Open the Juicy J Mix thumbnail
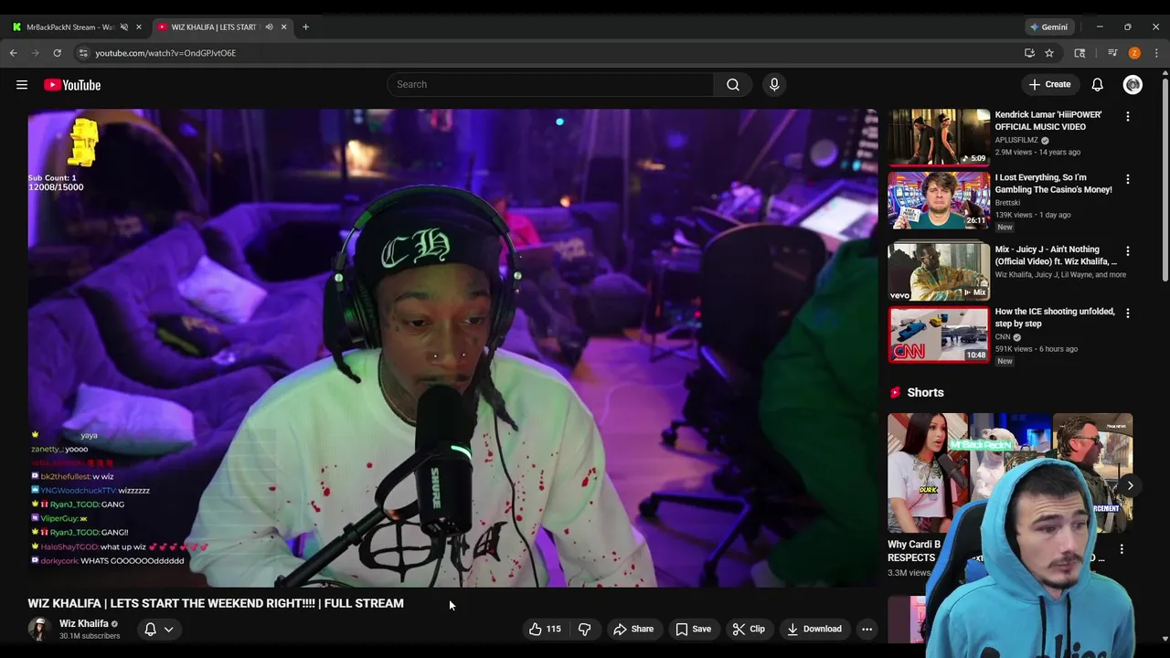 point(939,271)
